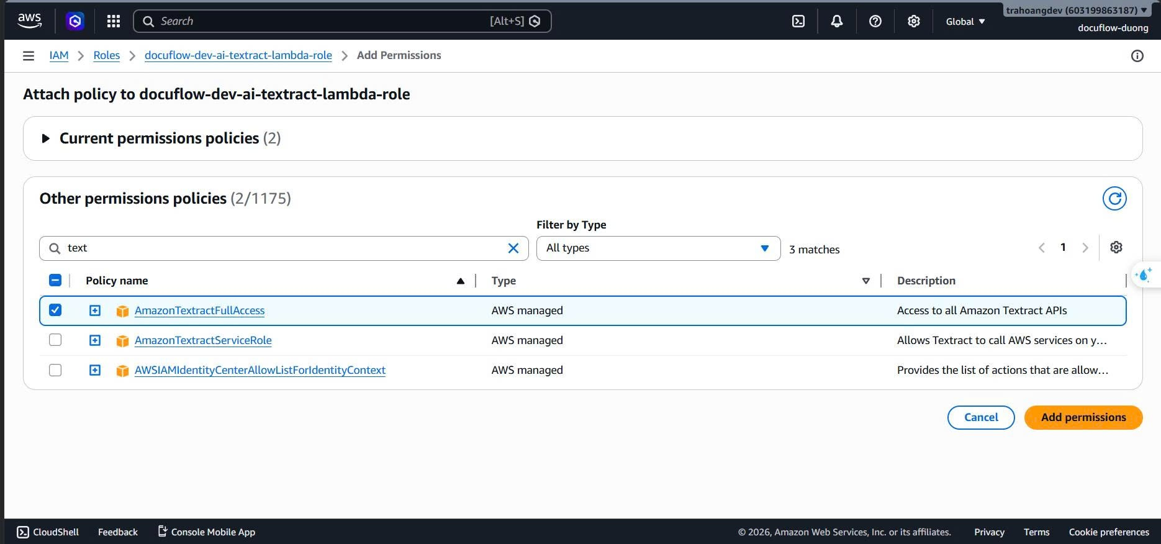Click the Feedback footer link

coord(118,532)
